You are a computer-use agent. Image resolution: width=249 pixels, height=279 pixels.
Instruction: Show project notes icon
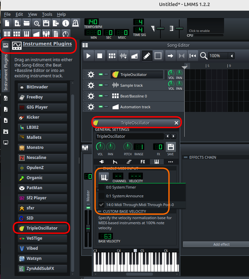point(56,34)
